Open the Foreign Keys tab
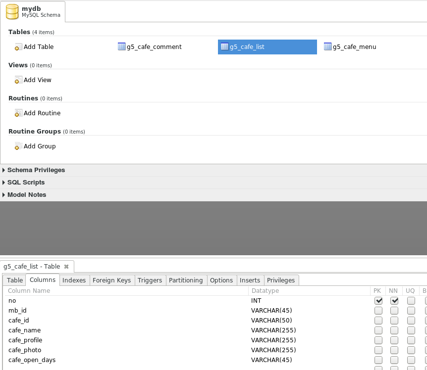The image size is (427, 370). [111, 280]
